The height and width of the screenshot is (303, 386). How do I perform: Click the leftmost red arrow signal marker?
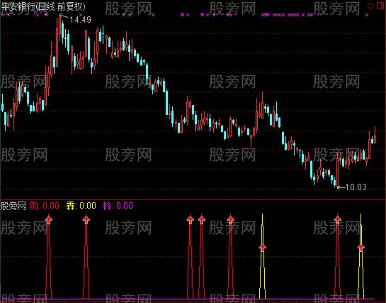pyautogui.click(x=49, y=219)
